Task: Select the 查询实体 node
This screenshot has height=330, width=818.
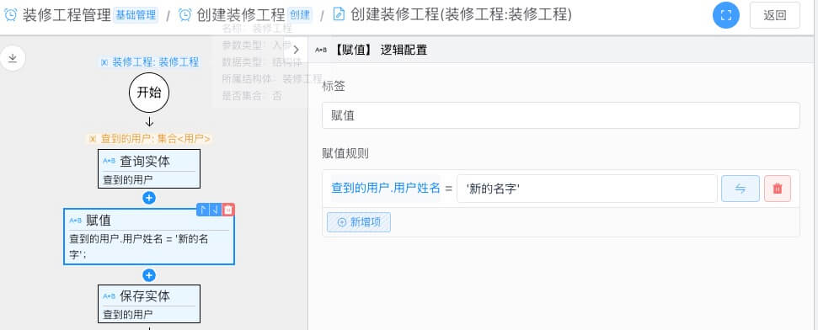Action: (149, 169)
